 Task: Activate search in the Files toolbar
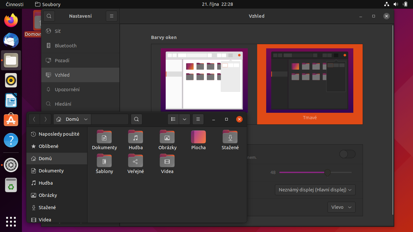136,119
